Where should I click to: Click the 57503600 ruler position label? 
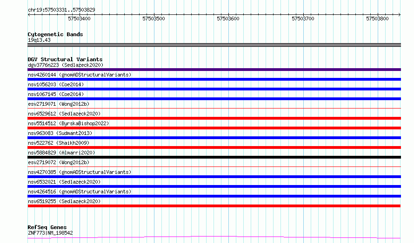tap(228, 19)
